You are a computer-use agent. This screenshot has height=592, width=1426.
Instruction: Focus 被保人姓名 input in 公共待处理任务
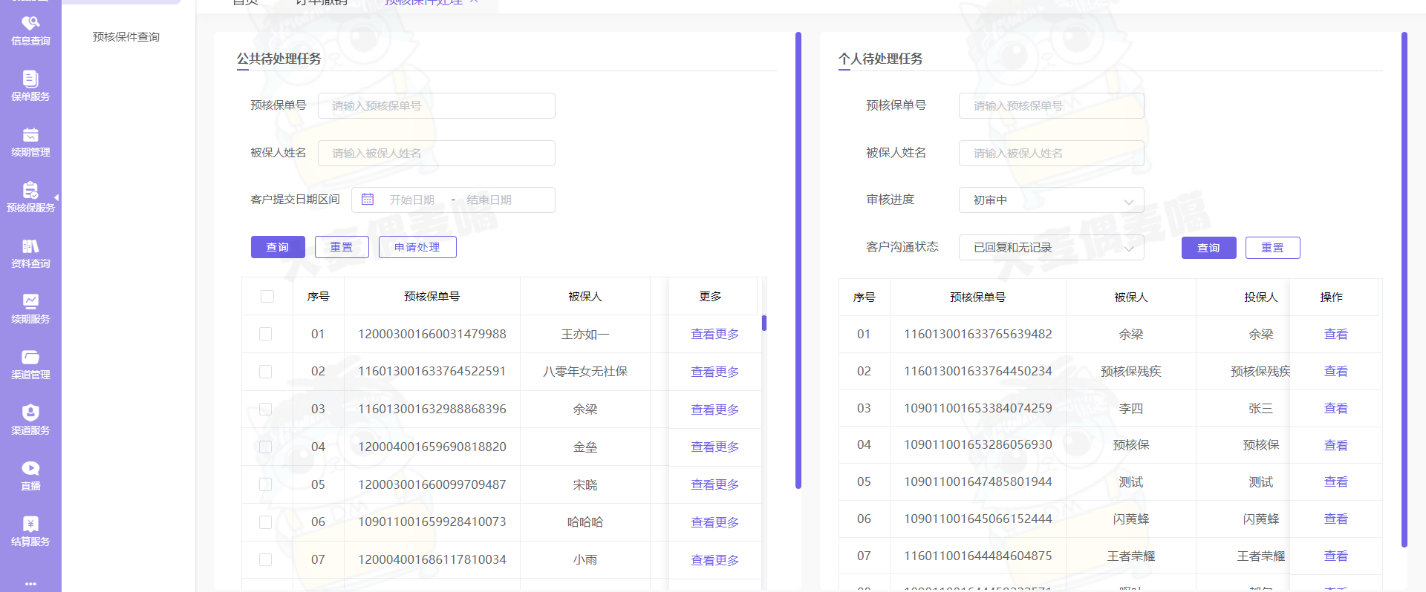(x=437, y=153)
